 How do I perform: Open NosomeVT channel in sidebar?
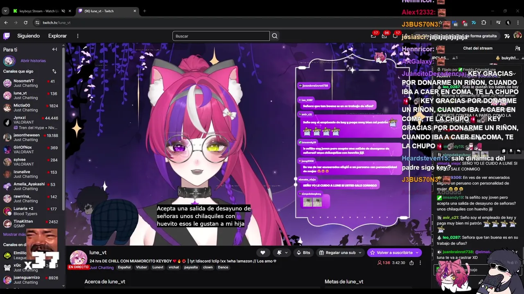(31, 83)
